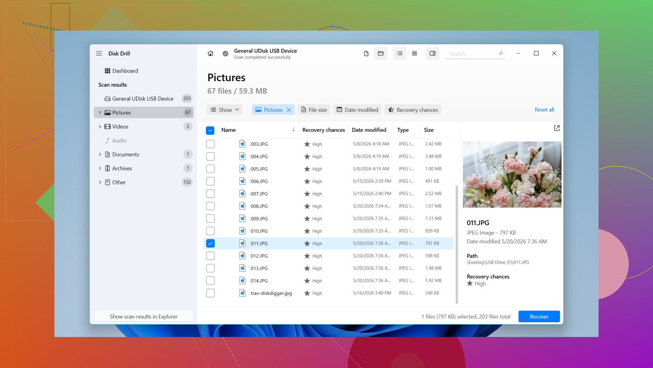Click Show scan results in Explorer
This screenshot has width=653, height=368.
144,317
